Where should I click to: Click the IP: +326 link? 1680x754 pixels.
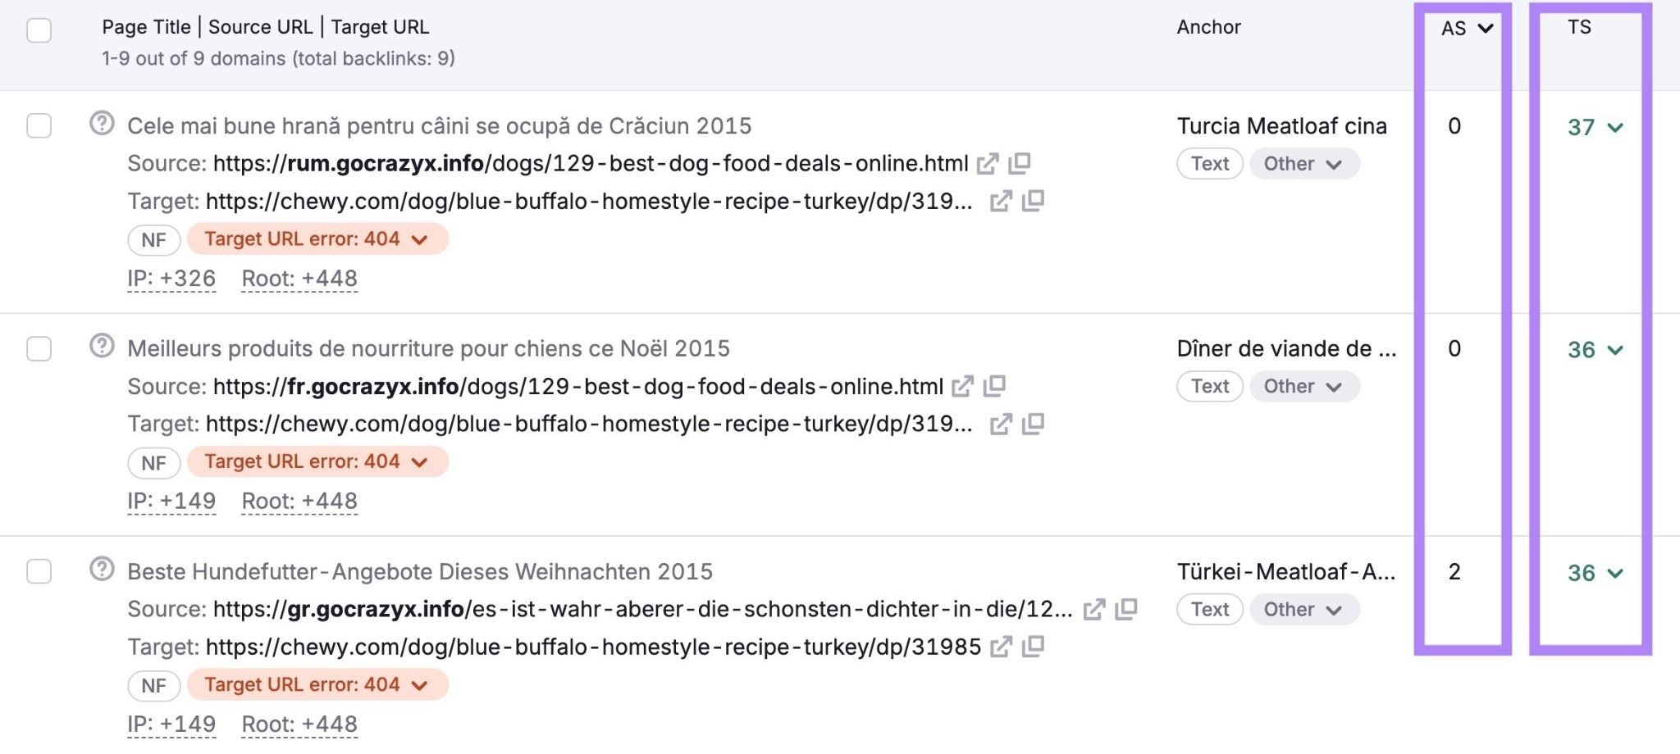(171, 278)
